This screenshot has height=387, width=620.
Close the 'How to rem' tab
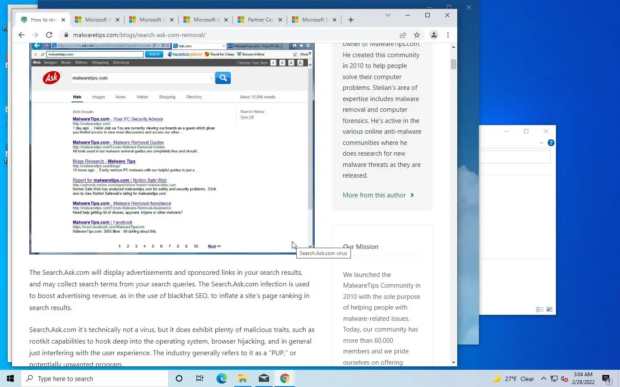pyautogui.click(x=63, y=20)
